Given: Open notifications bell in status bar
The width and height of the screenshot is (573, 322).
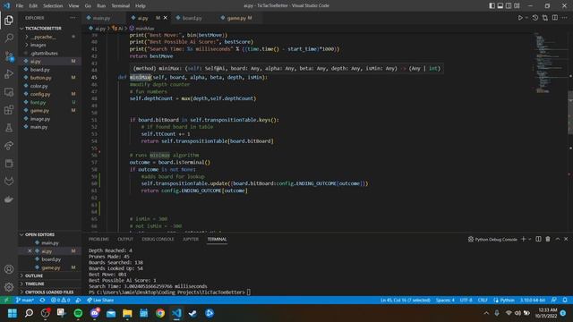Looking at the screenshot, I should tap(565, 301).
